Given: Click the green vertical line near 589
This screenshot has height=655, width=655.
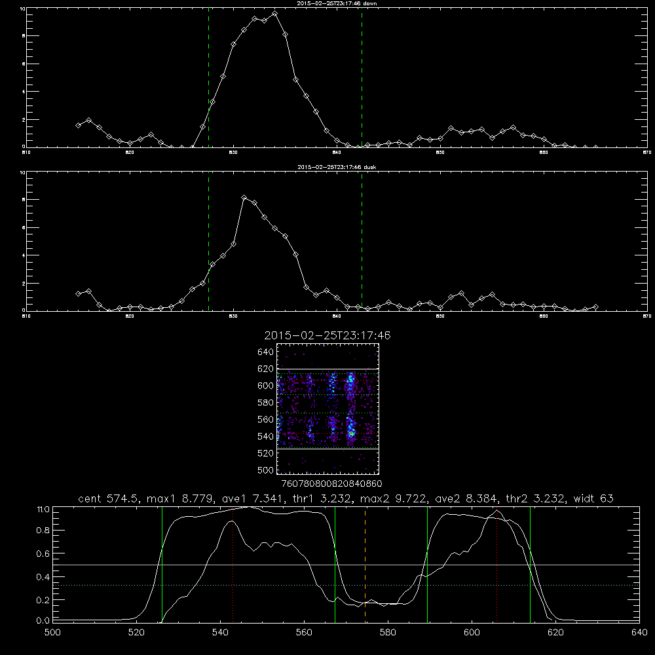Looking at the screenshot, I should [x=427, y=564].
